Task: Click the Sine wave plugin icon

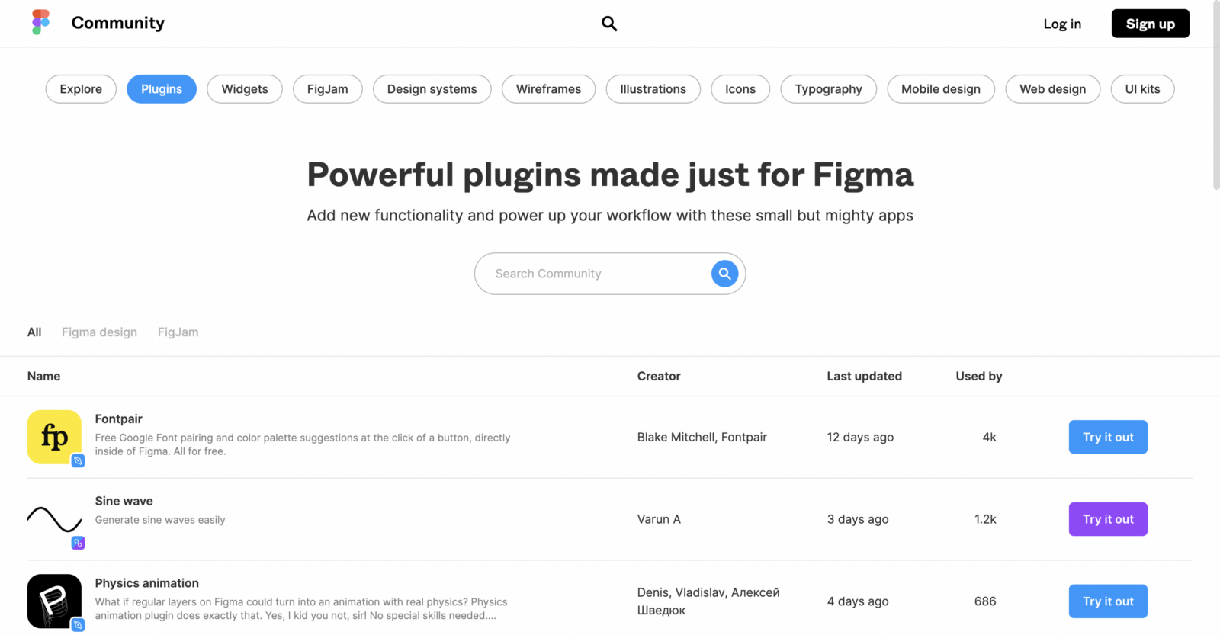Action: click(x=54, y=519)
